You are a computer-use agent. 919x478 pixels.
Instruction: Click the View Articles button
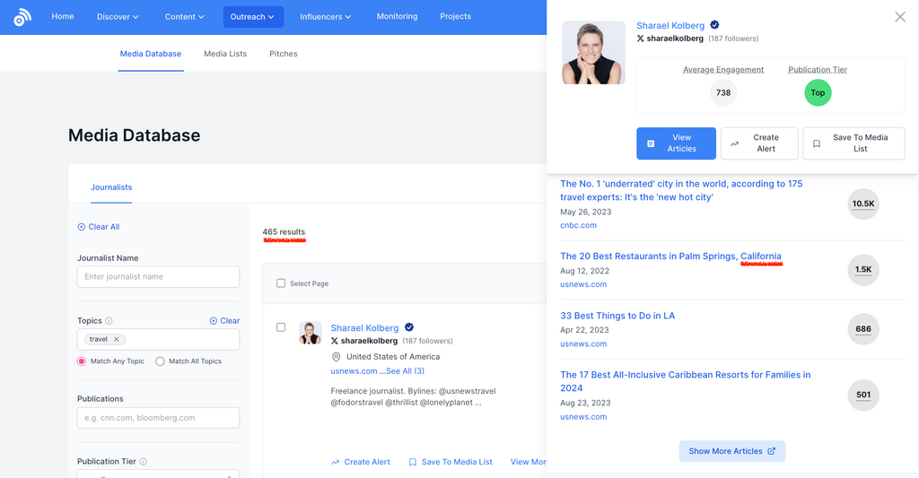[x=676, y=143]
